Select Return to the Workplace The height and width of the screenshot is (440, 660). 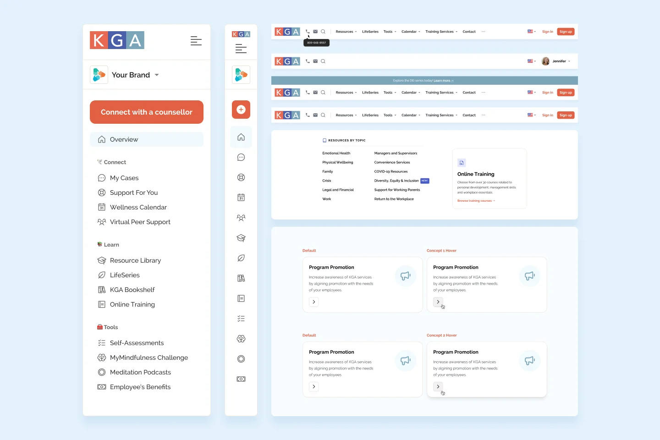pos(394,199)
